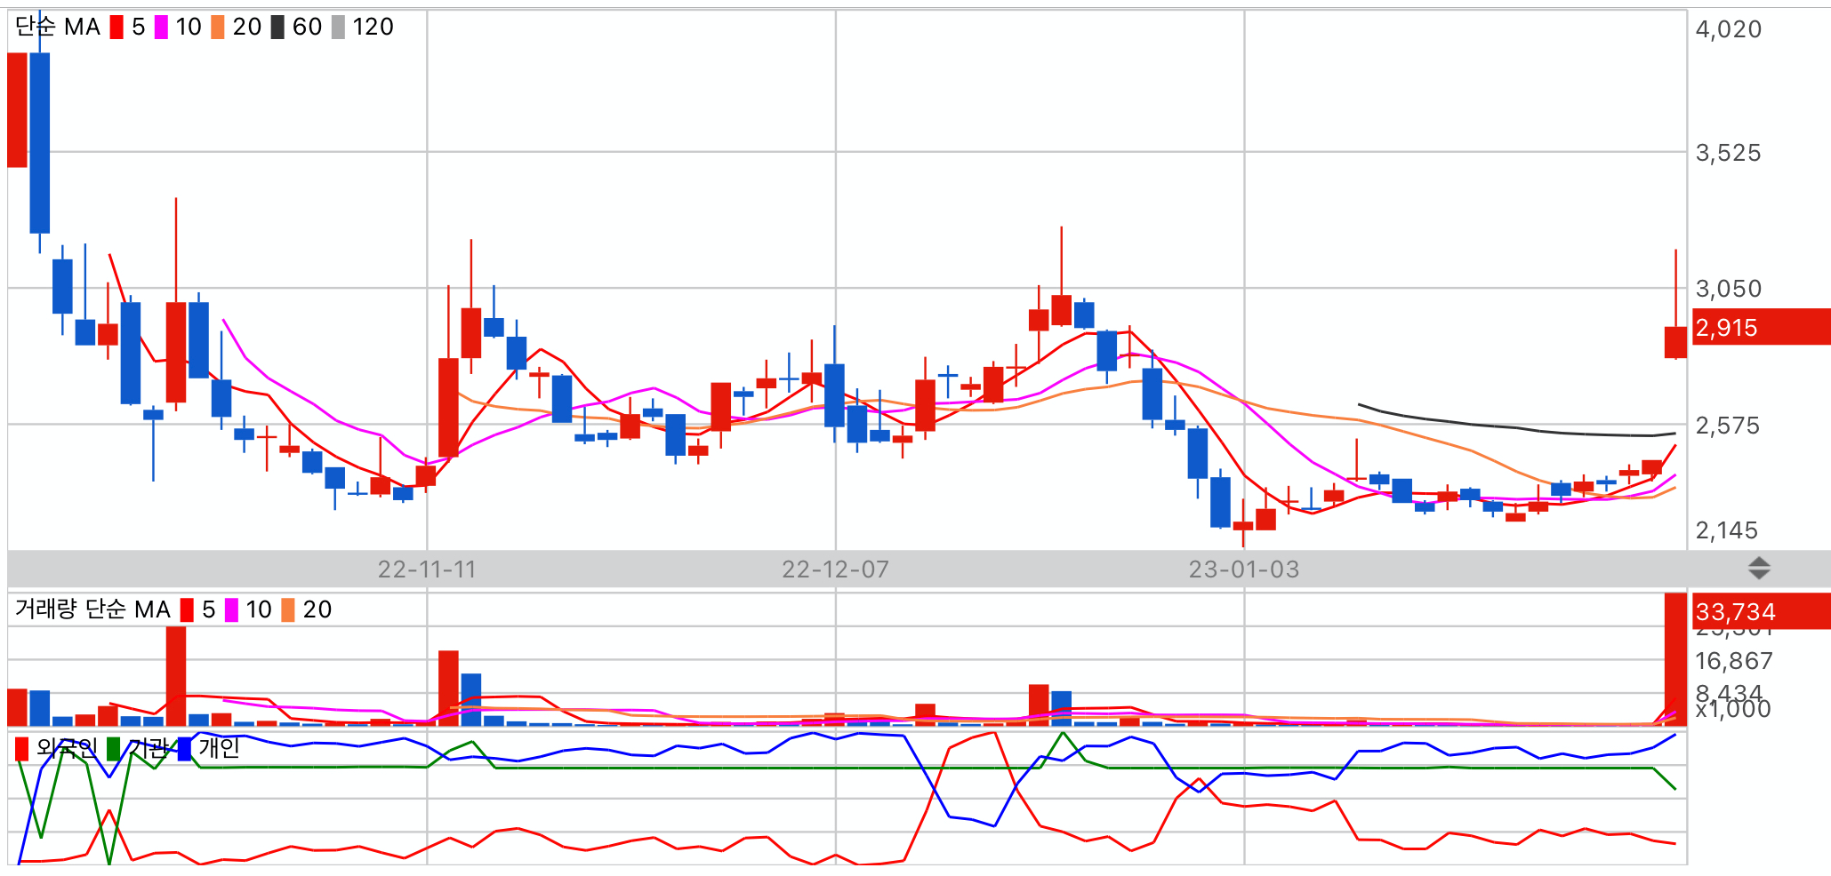1831x876 pixels.
Task: Click the red 외국인 legend swatch
Action: point(22,749)
